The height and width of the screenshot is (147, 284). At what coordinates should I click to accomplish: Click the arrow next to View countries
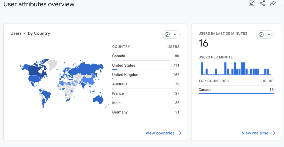click(179, 133)
